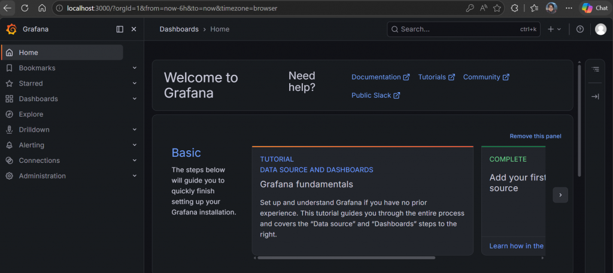Image resolution: width=613 pixels, height=273 pixels.
Task: Click the Alerting bell icon
Action: click(10, 145)
